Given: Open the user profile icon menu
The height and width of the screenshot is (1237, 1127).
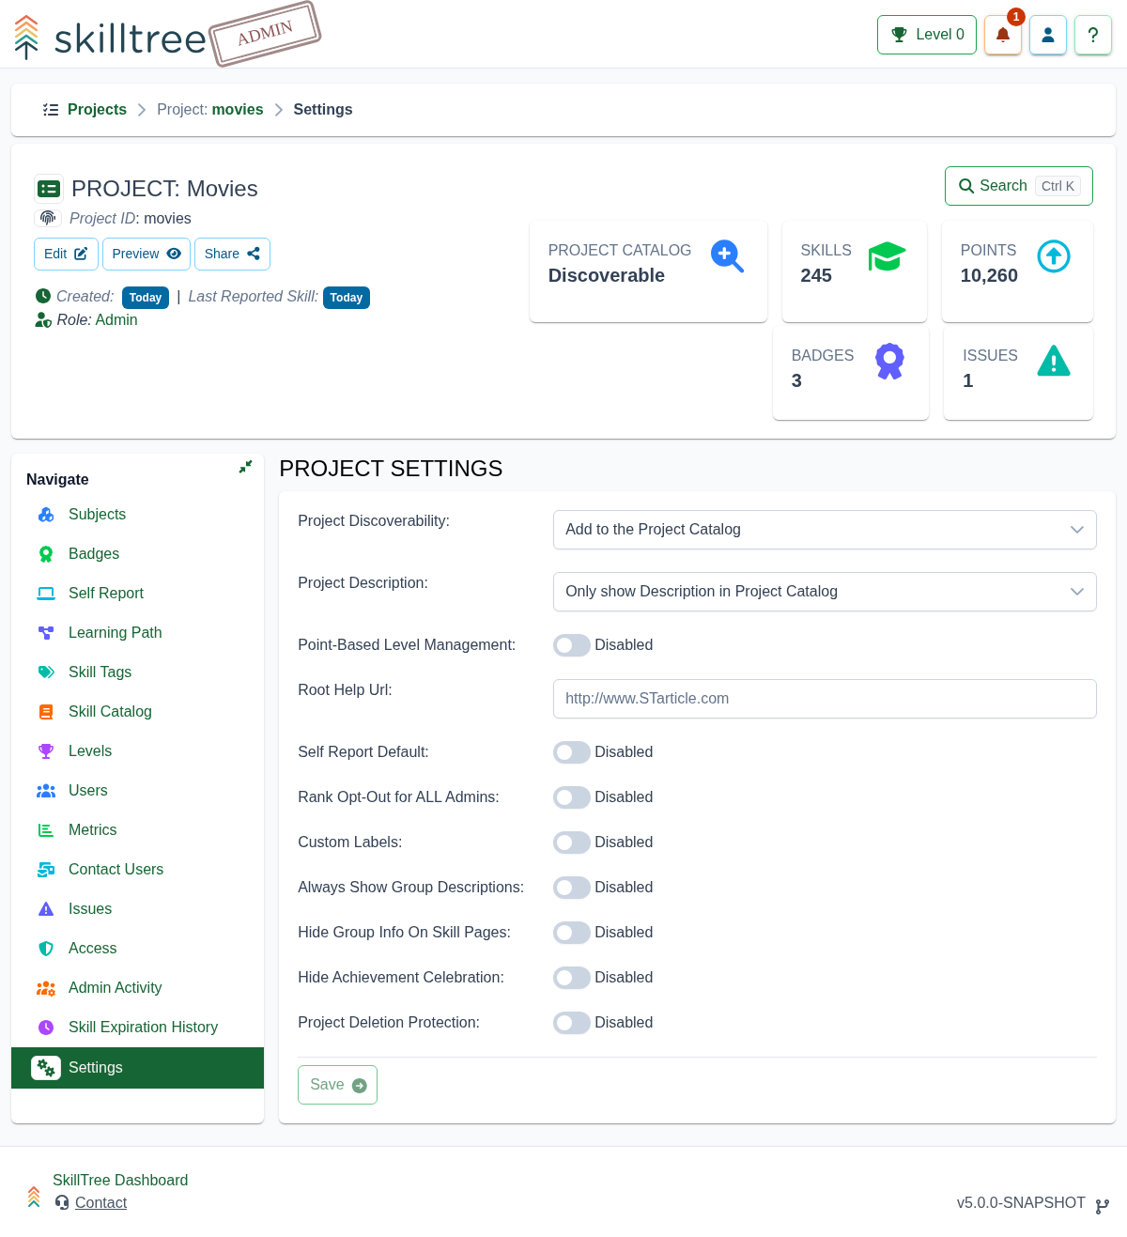Looking at the screenshot, I should coord(1048,35).
